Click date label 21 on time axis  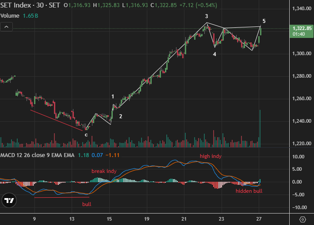[x=184, y=219]
